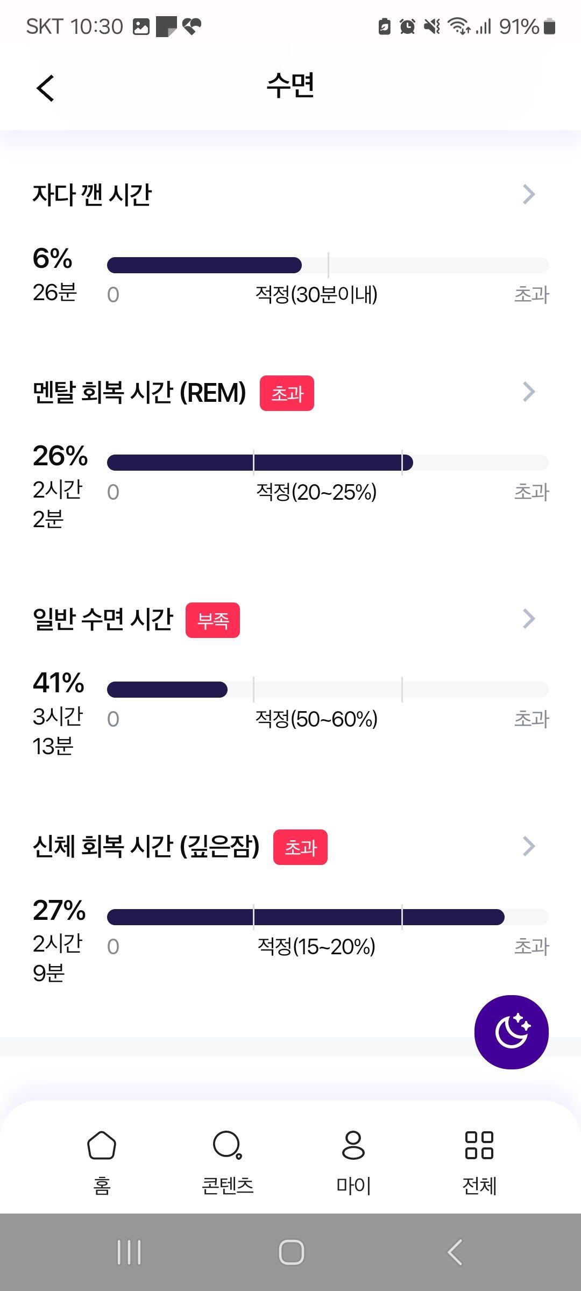581x1291 pixels.
Task: Tap Android recent apps button
Action: pos(129,1252)
